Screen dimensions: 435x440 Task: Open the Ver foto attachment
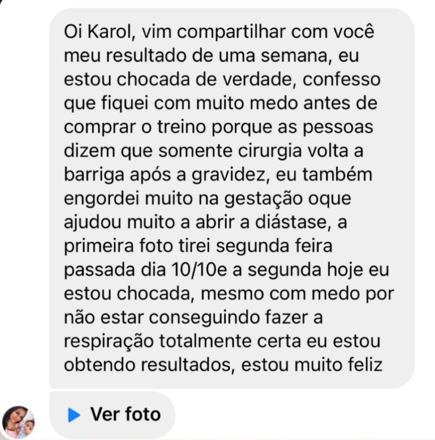coord(112,415)
